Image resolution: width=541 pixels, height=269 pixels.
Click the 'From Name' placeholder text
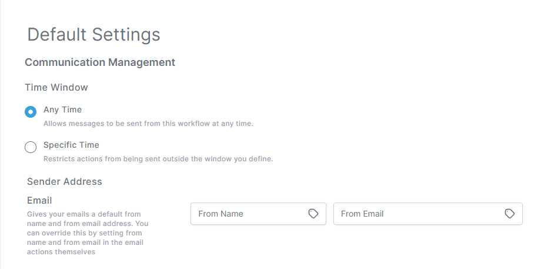click(x=221, y=214)
